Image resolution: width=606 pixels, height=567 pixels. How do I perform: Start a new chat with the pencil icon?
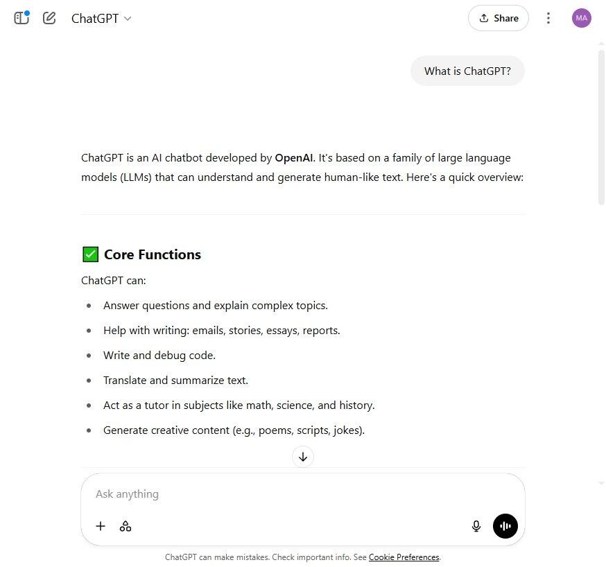tap(49, 18)
